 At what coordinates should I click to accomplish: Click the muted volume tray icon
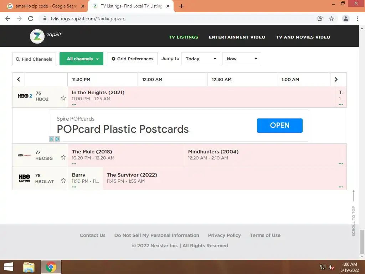point(331,267)
